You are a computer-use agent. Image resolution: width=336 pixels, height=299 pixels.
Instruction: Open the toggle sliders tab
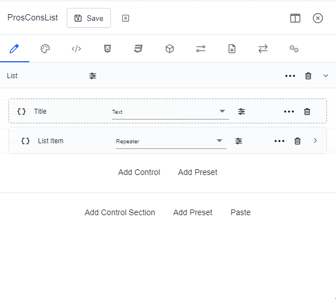(x=201, y=49)
